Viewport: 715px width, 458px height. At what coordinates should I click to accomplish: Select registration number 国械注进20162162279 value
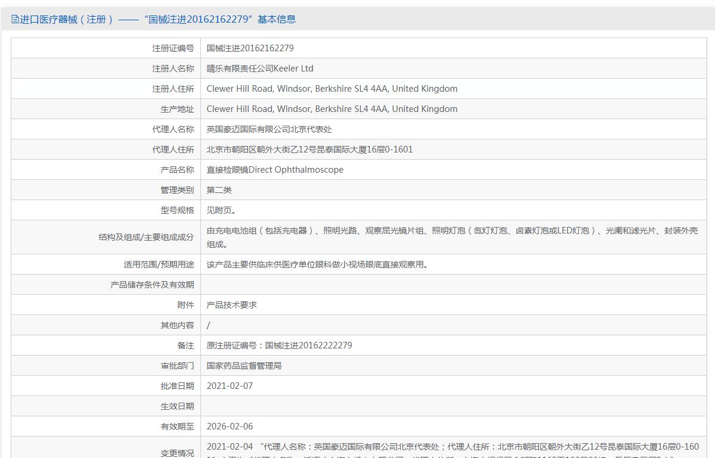250,48
